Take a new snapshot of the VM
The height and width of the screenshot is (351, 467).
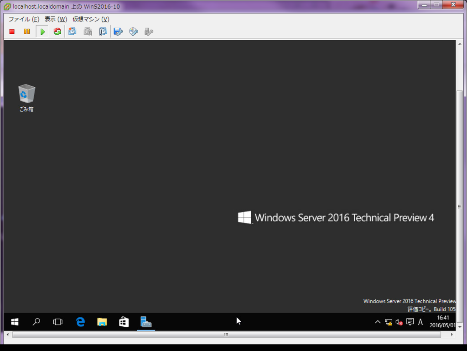point(72,31)
